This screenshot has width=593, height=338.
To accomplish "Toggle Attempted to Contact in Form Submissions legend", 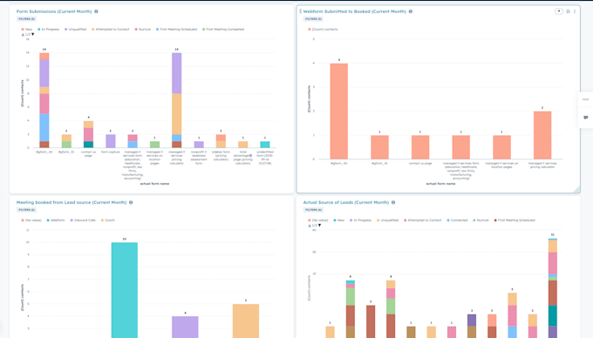I will pos(111,29).
